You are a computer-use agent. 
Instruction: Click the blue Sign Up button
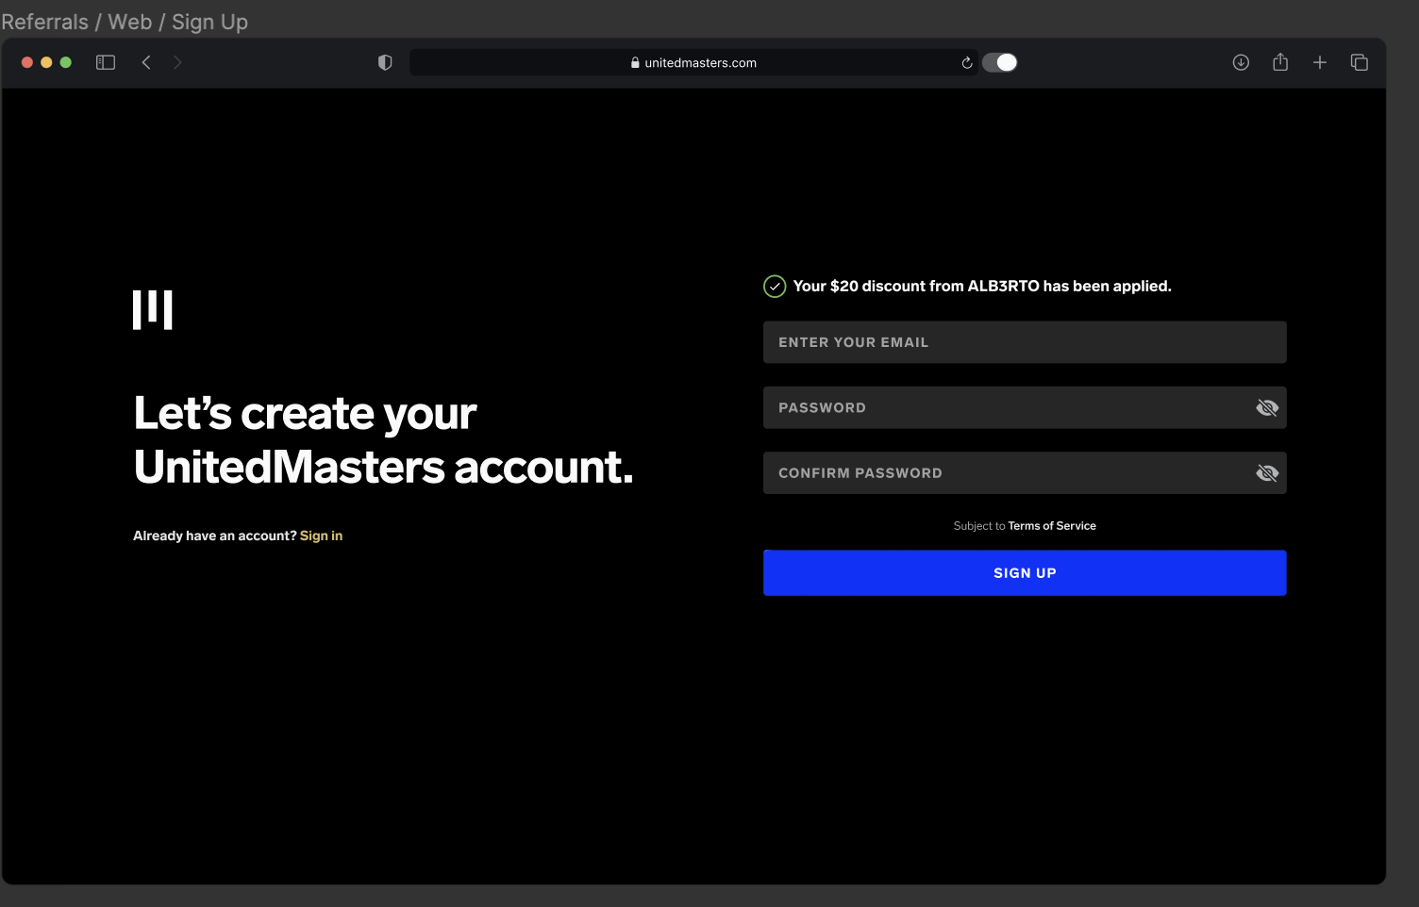tap(1025, 572)
